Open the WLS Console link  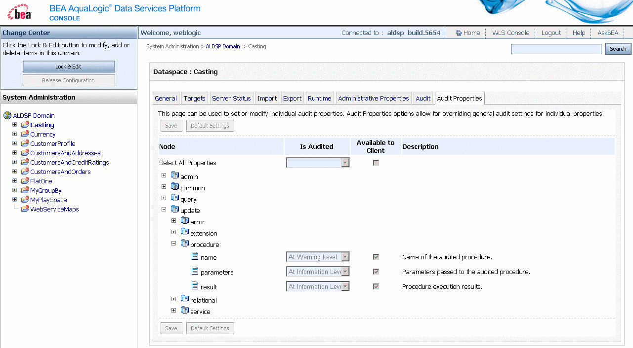(x=510, y=33)
